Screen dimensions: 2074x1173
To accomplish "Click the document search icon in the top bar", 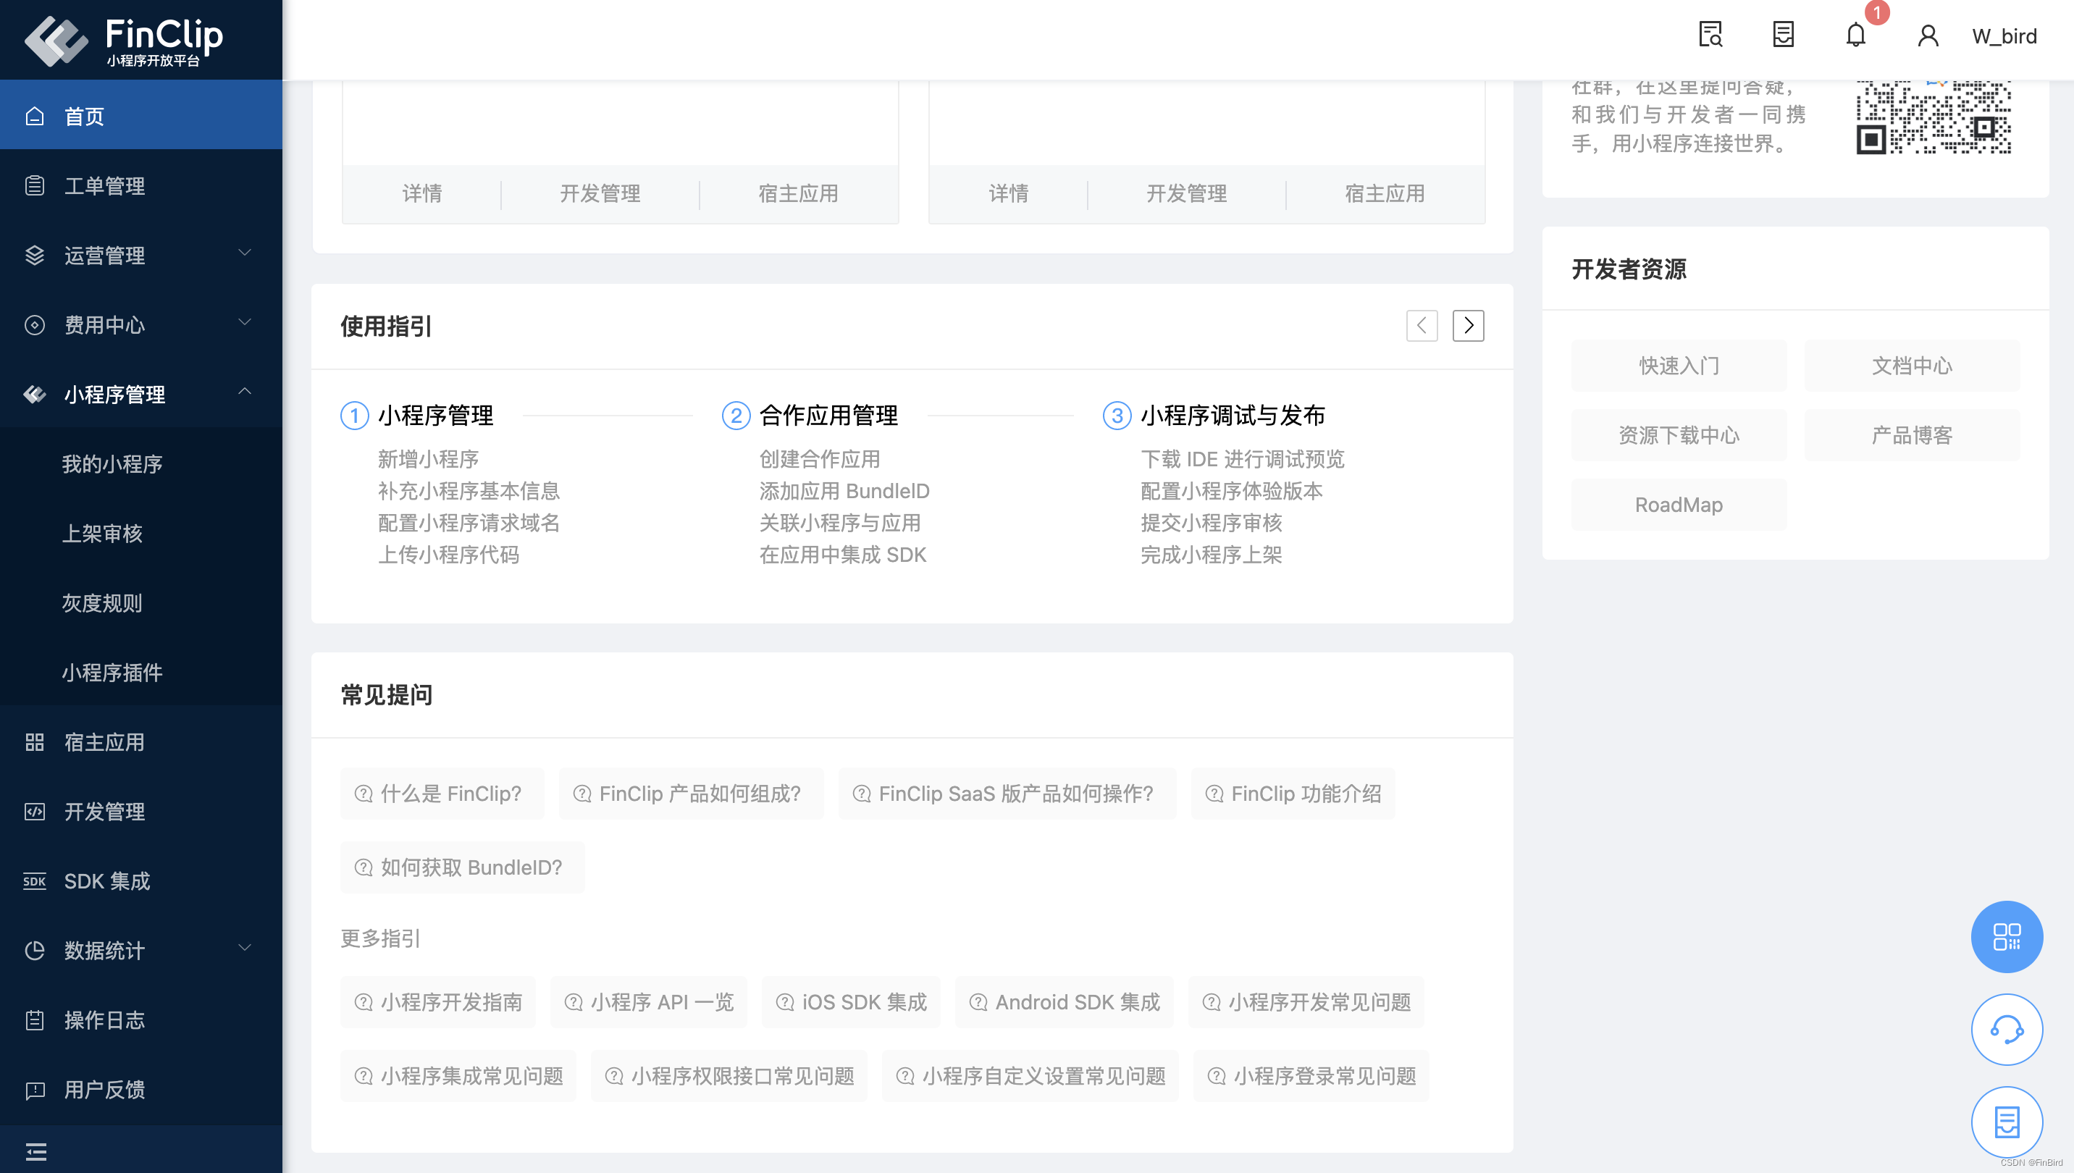I will [x=1710, y=35].
